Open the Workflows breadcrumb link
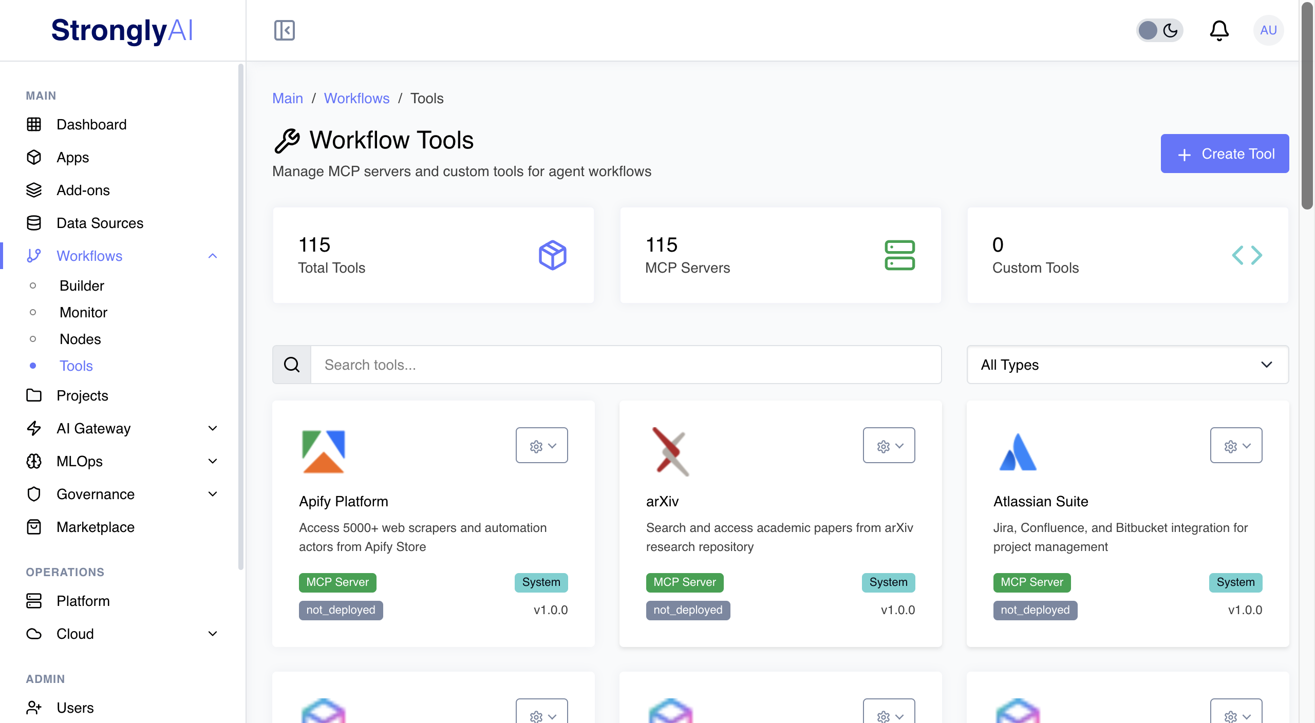This screenshot has height=723, width=1315. click(356, 98)
